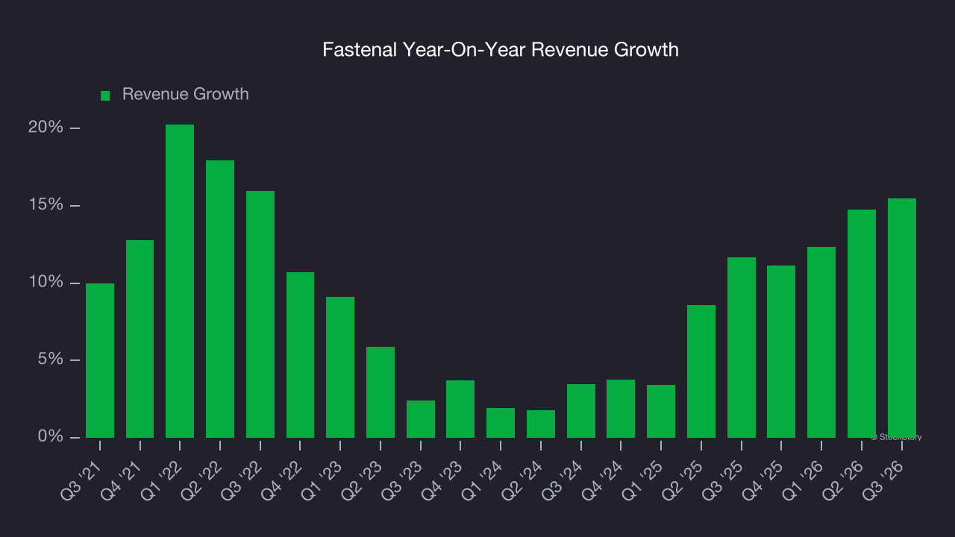Click the green Revenue Growth legend swatch
The width and height of the screenshot is (955, 537).
(105, 95)
